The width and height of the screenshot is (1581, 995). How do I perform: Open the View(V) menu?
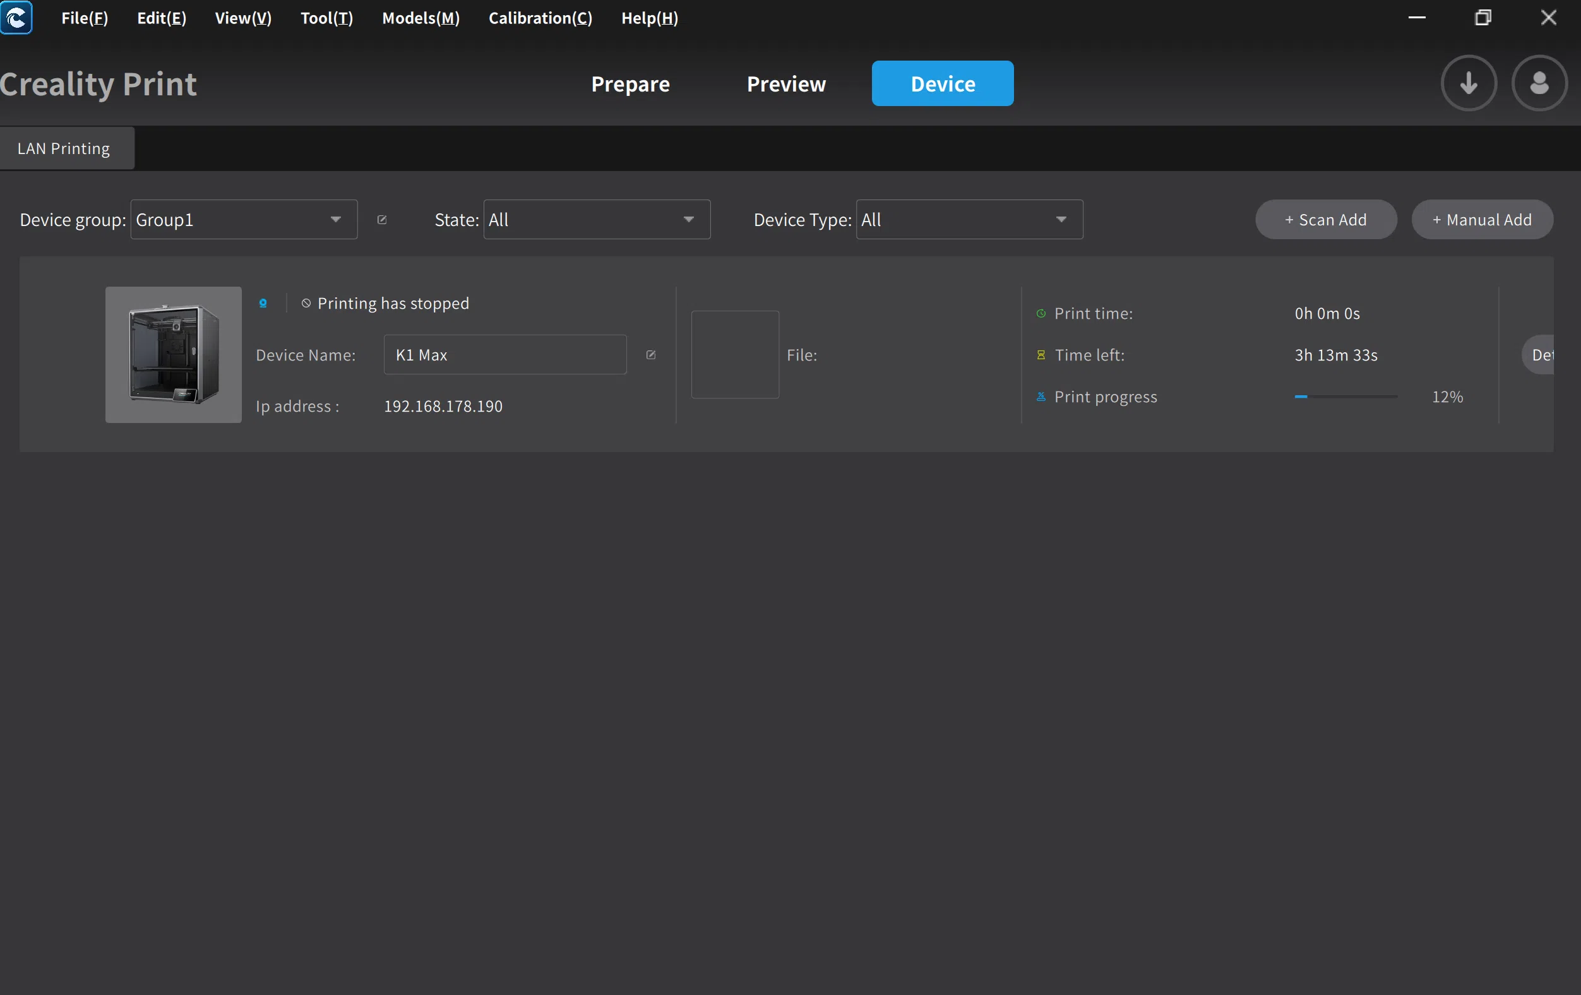click(243, 18)
